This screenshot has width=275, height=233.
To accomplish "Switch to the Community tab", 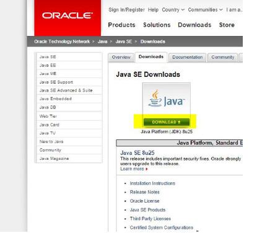I will [222, 58].
